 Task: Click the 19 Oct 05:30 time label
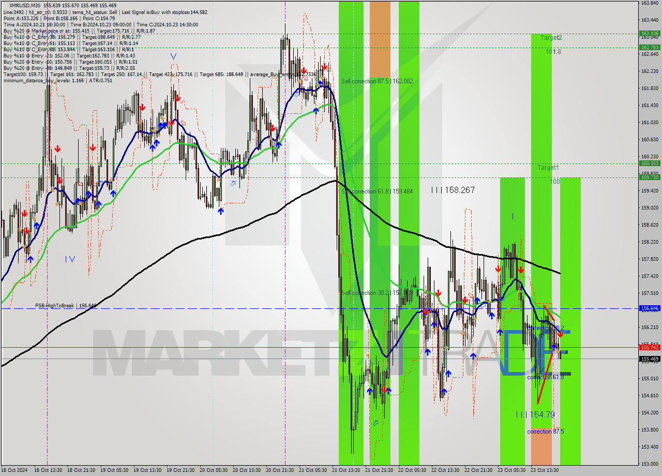[x=115, y=470]
